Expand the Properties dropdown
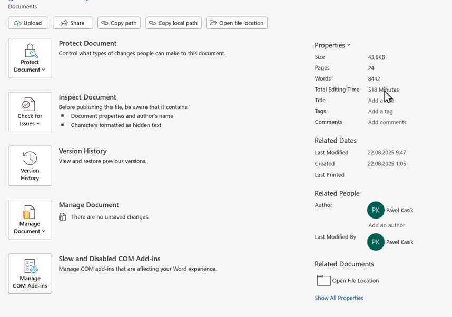 [332, 45]
